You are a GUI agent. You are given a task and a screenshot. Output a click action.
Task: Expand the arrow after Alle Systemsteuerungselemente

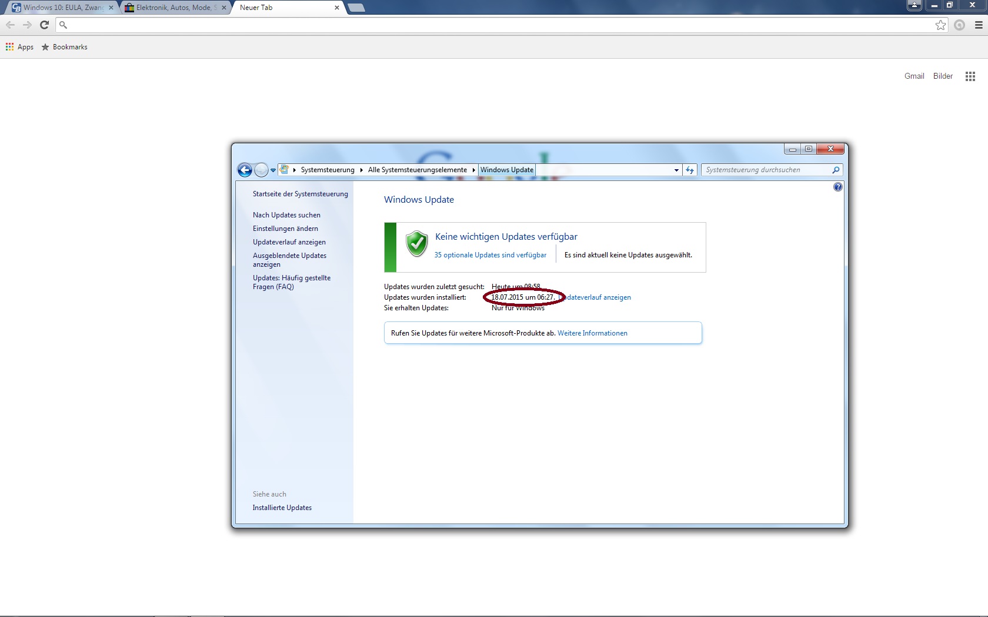pos(473,170)
